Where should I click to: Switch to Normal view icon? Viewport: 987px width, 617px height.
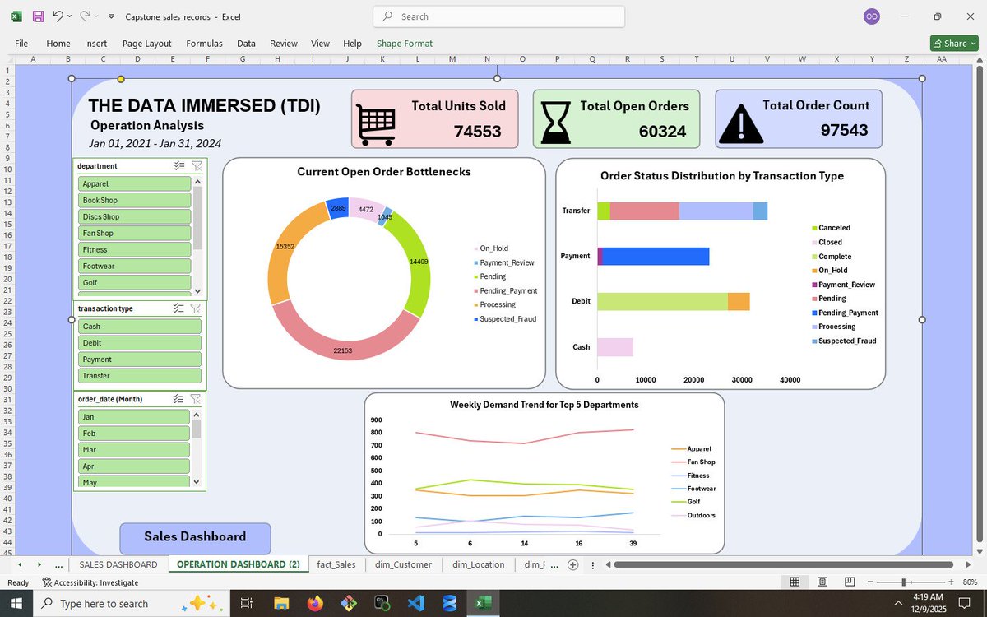pos(795,582)
